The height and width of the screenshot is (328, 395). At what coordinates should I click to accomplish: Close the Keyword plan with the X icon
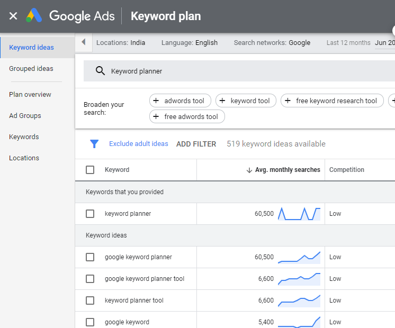click(x=13, y=16)
